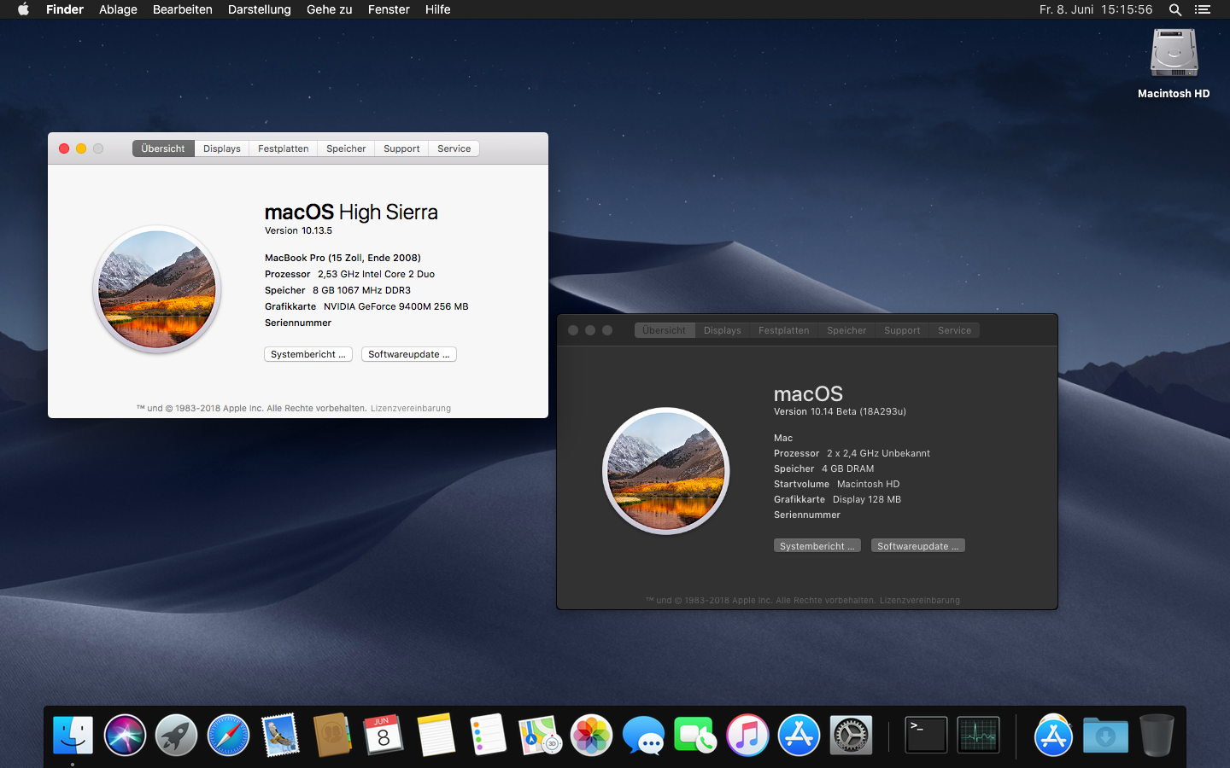
Task: Select Speicher tab in dark window
Action: tap(846, 330)
